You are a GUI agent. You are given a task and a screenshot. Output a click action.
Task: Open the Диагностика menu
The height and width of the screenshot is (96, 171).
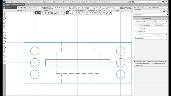click(x=67, y=2)
